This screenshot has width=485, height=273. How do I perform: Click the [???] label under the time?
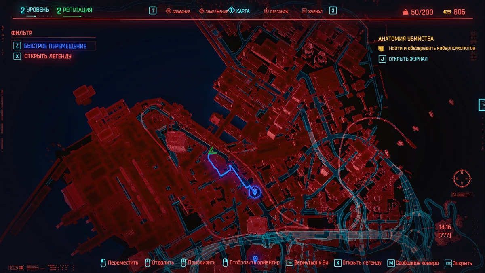click(x=445, y=235)
